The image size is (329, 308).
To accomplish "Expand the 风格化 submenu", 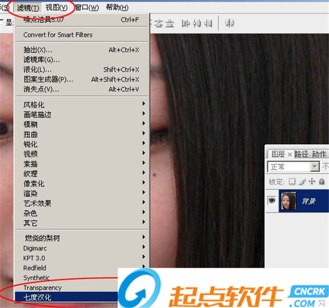I will (82, 105).
